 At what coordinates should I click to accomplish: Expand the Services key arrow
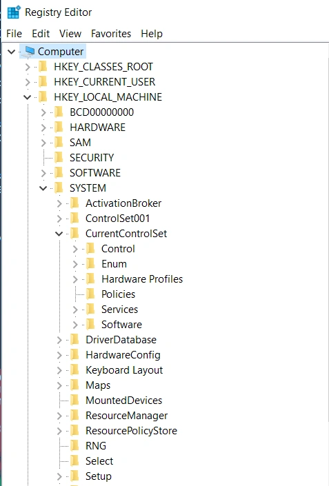(75, 310)
